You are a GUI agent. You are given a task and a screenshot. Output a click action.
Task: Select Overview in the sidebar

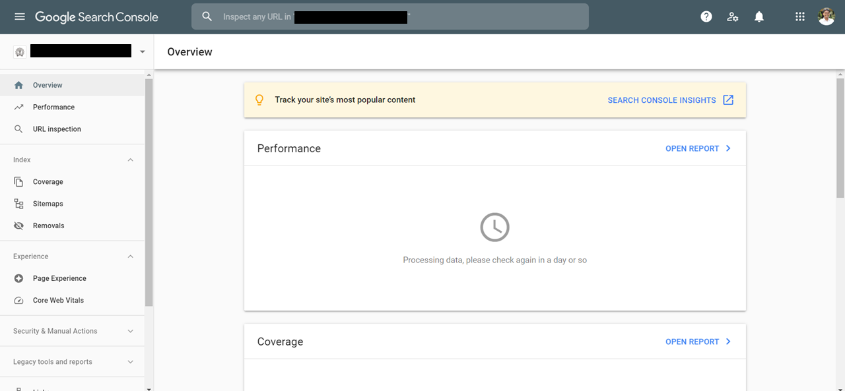point(72,85)
